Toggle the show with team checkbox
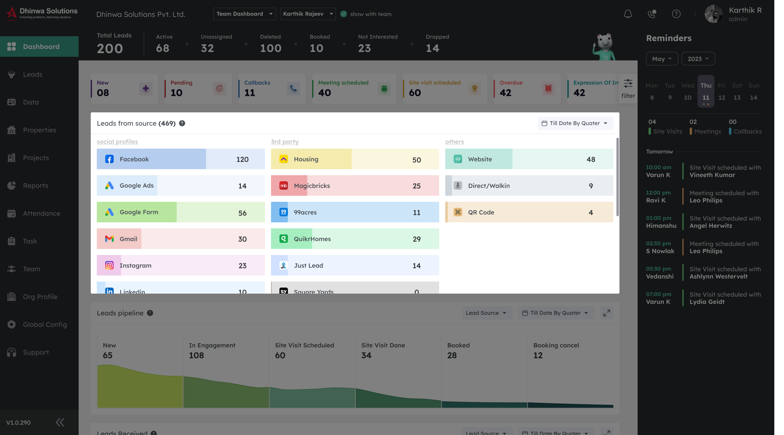Image resolution: width=784 pixels, height=435 pixels. point(344,14)
